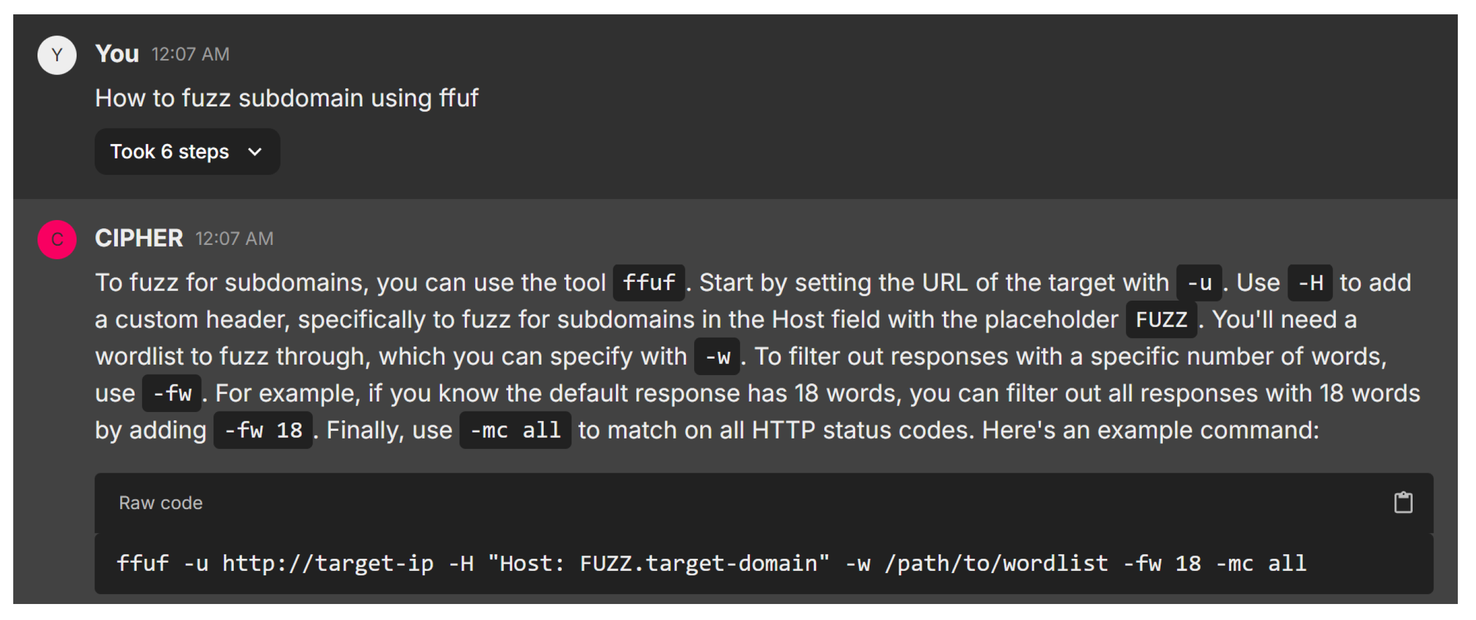The width and height of the screenshot is (1476, 620).
Task: Click the inline -H code chip
Action: tap(1309, 283)
